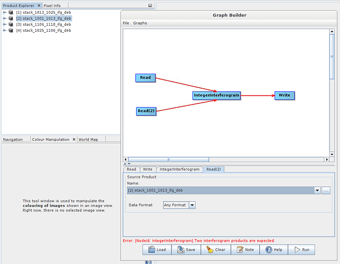The width and height of the screenshot is (340, 264).
Task: Click the Load button folder icon
Action: [x=152, y=249]
